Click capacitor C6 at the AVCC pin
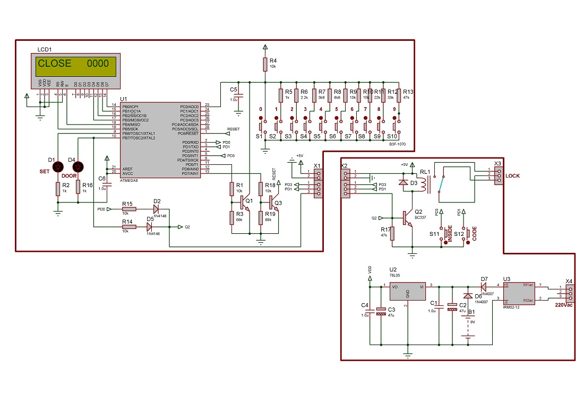 click(x=107, y=184)
